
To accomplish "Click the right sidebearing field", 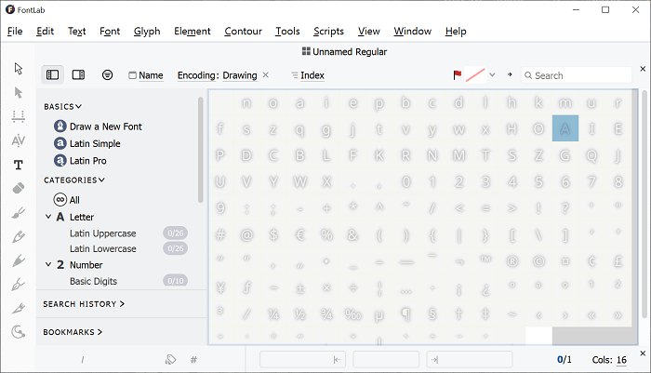I will point(470,359).
